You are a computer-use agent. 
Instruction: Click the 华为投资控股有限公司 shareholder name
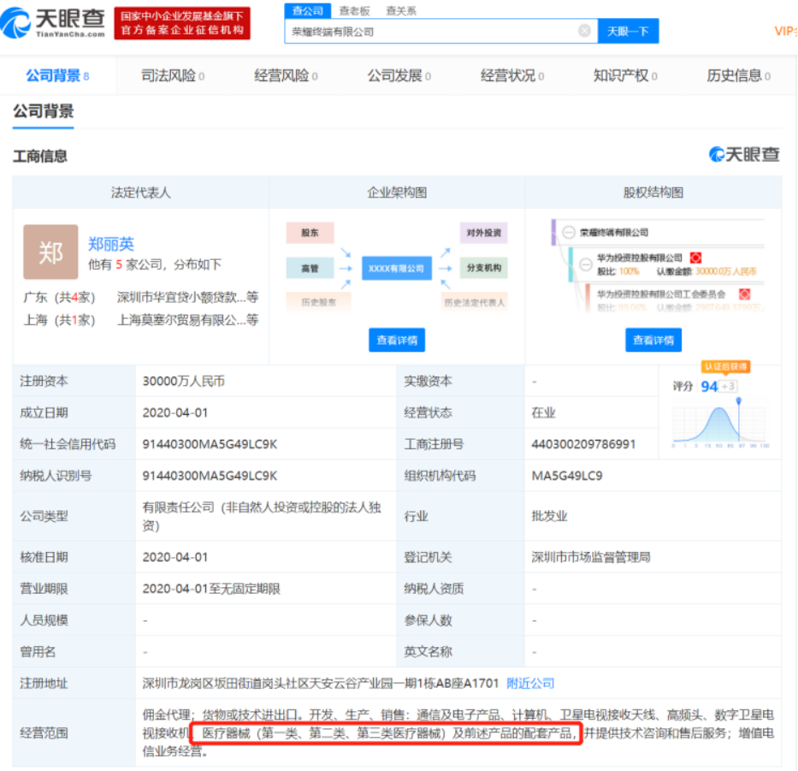click(x=639, y=258)
